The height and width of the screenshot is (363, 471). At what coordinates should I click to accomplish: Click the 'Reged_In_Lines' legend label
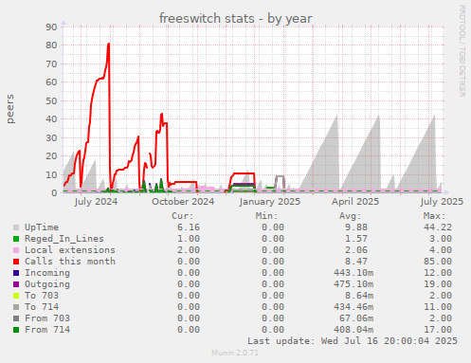point(64,239)
